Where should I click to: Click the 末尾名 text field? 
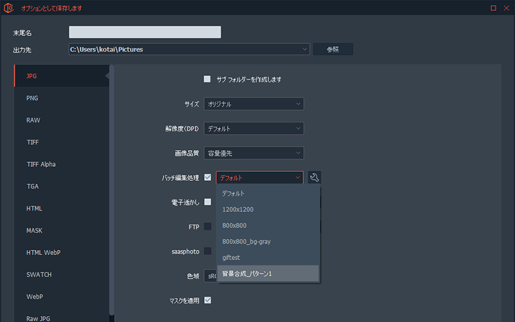pyautogui.click(x=145, y=32)
